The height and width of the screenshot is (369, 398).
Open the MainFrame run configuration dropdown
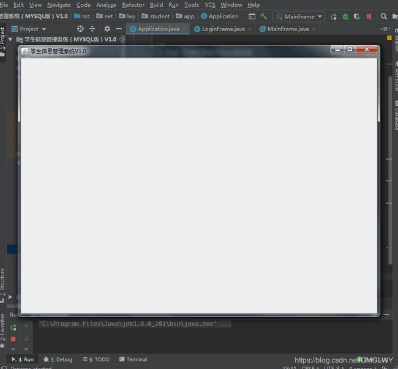(x=299, y=17)
